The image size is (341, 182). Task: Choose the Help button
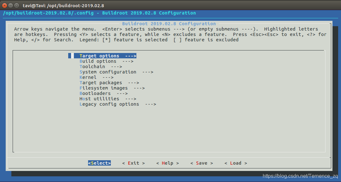[x=167, y=163]
